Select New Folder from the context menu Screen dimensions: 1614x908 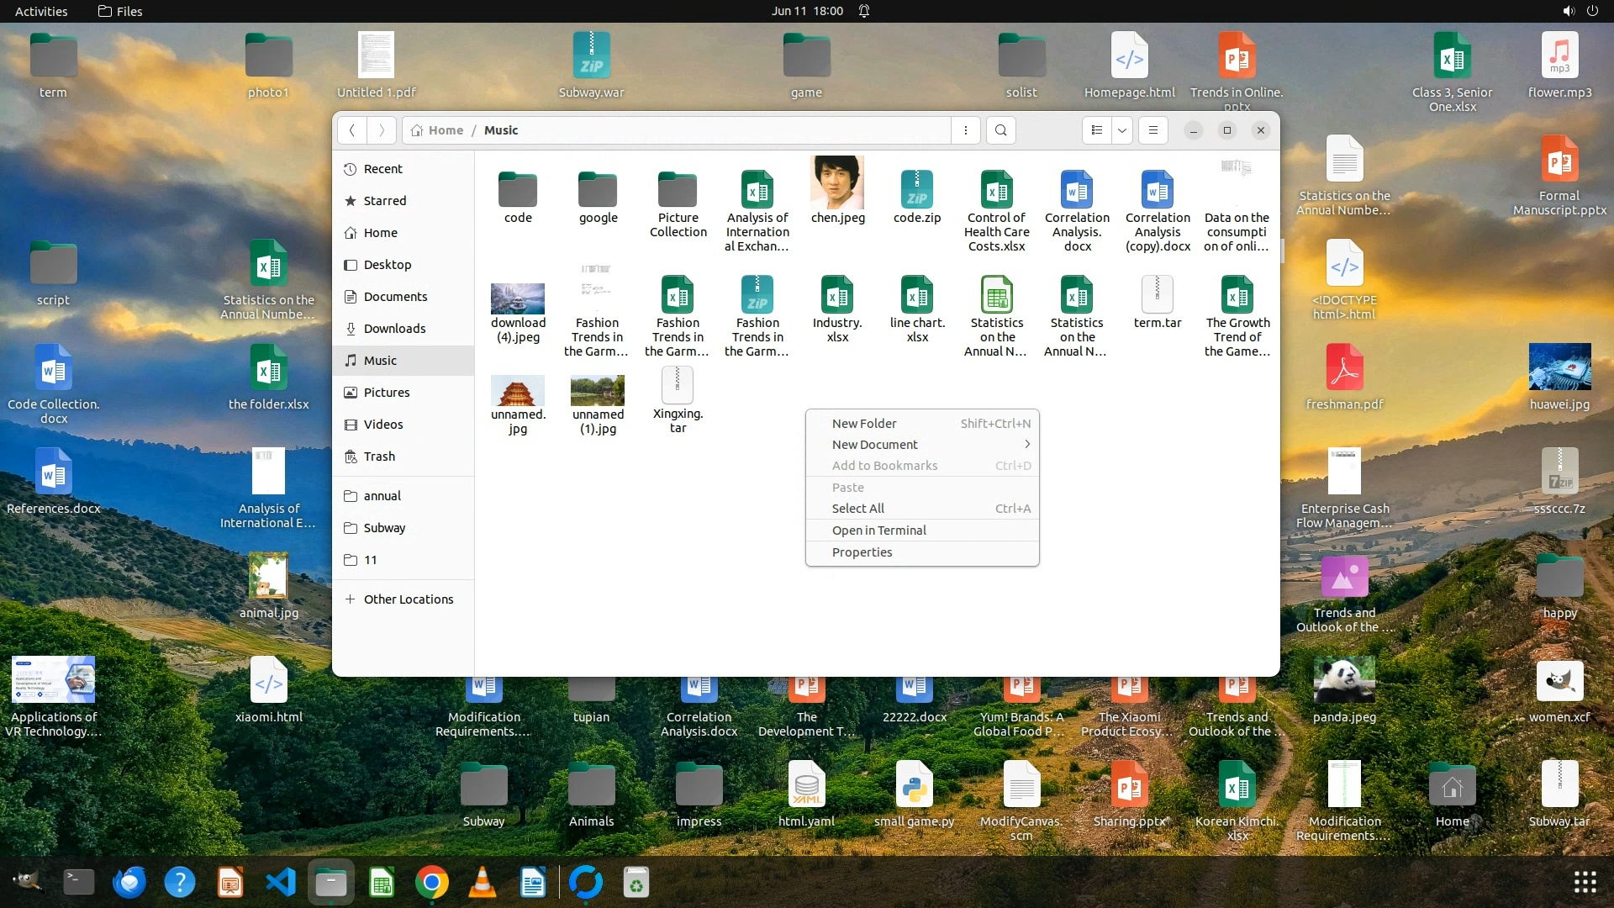864,424
